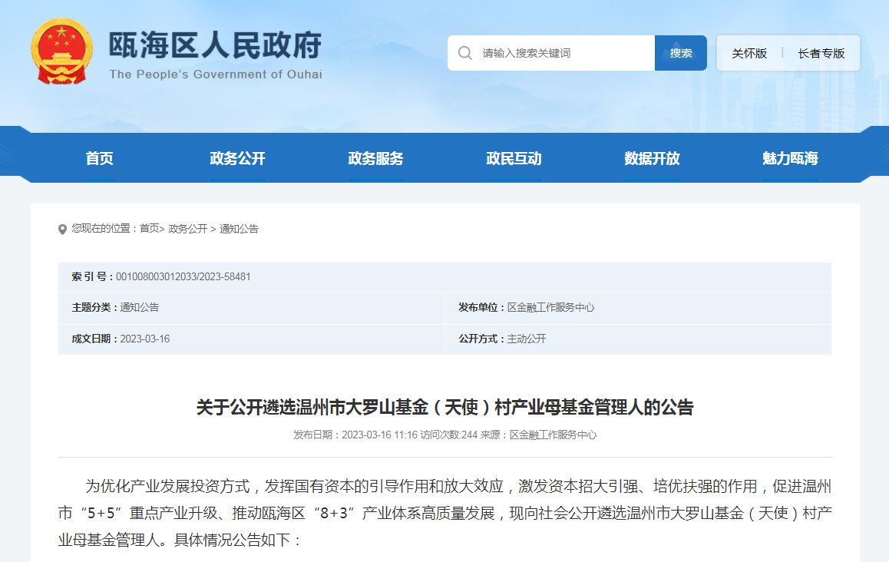Go to 首页 in main navigation bar
This screenshot has height=562, width=889.
click(x=100, y=158)
